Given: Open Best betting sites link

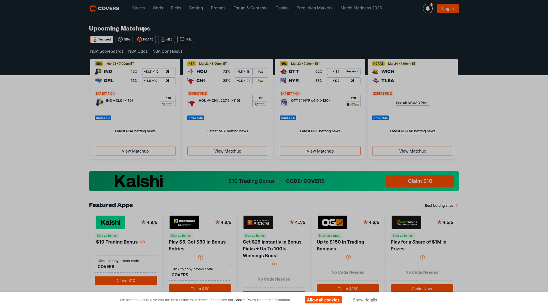Looking at the screenshot, I should click(441, 206).
